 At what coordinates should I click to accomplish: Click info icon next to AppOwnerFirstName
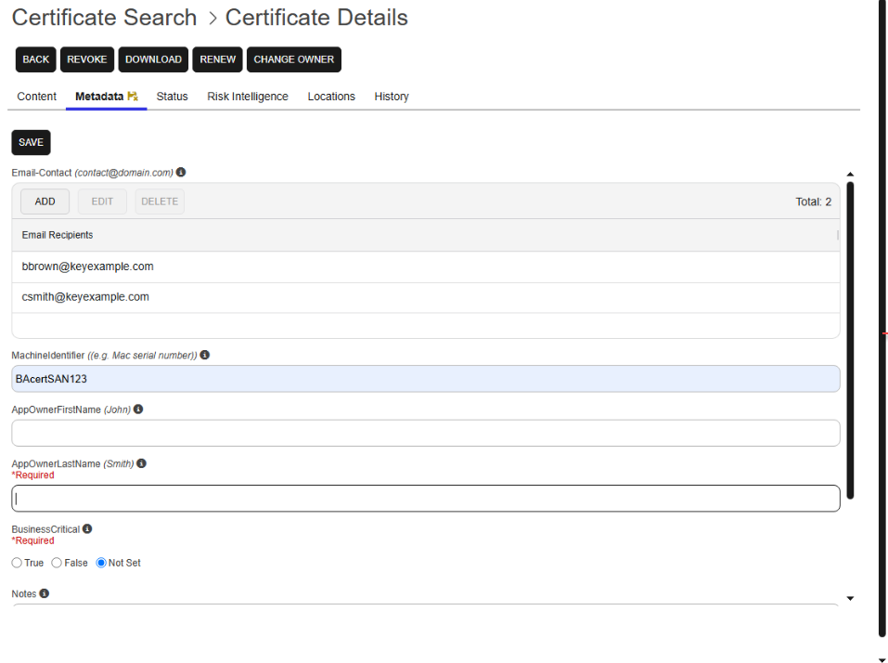pos(138,409)
